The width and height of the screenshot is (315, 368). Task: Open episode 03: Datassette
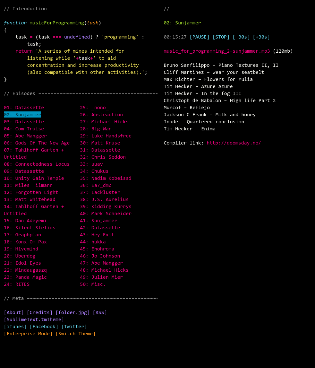coord(24,122)
